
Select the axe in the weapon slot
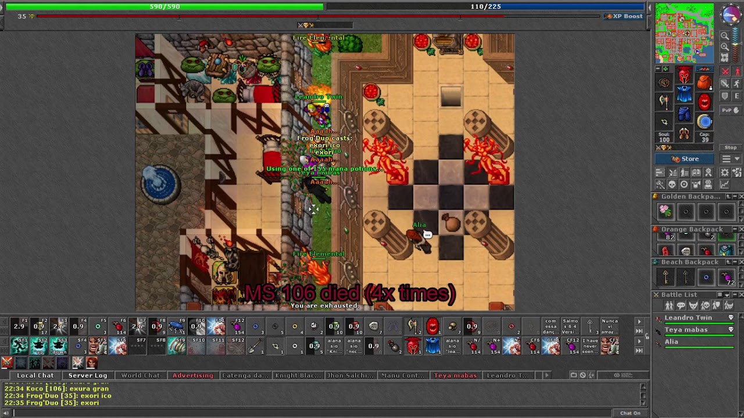[664, 101]
